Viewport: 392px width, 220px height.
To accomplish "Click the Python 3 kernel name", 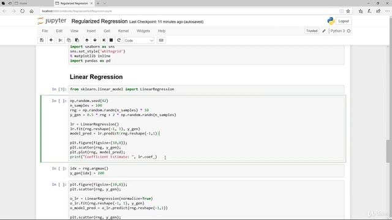I will coord(337,31).
